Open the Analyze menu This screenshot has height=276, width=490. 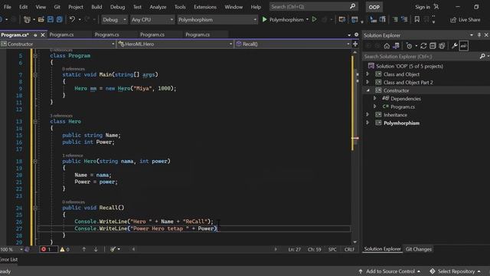[x=158, y=7]
